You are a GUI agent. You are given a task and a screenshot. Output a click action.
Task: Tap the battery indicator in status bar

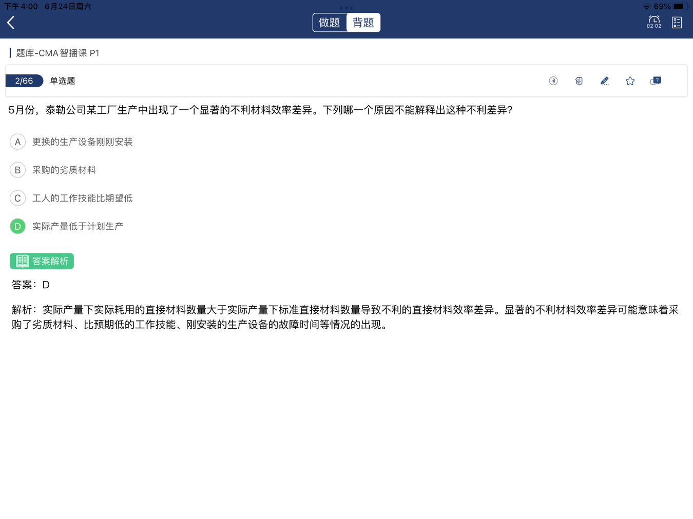coord(680,7)
